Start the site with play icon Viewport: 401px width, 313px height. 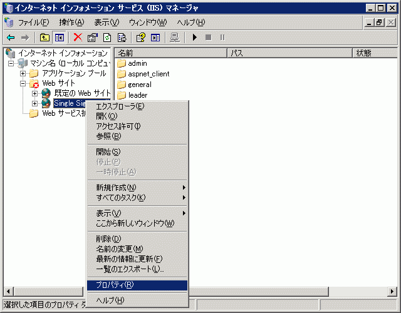coord(195,38)
